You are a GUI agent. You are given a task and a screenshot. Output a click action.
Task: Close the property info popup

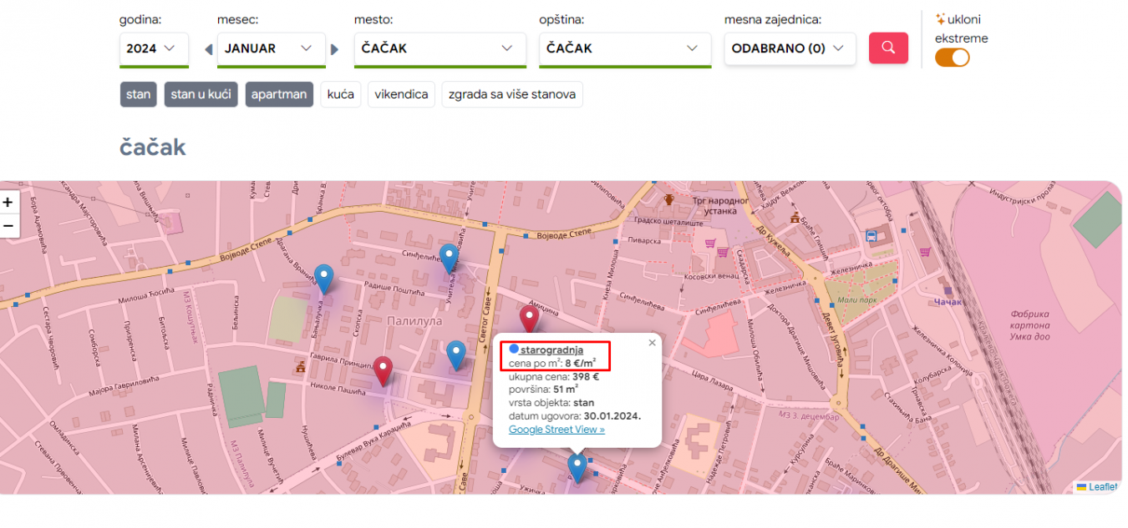click(x=653, y=342)
